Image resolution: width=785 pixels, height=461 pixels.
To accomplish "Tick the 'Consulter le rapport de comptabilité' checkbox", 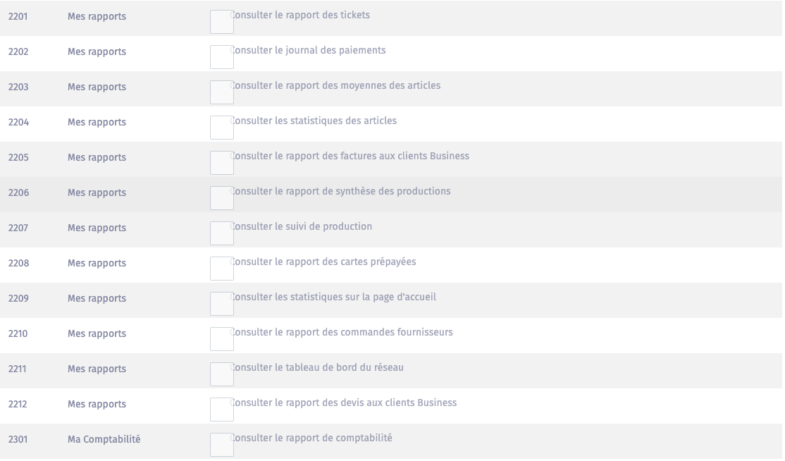I will 222,445.
